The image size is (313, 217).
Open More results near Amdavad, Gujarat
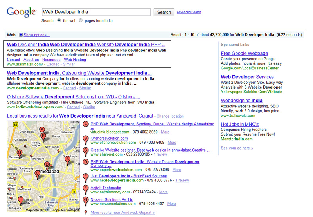(122, 213)
